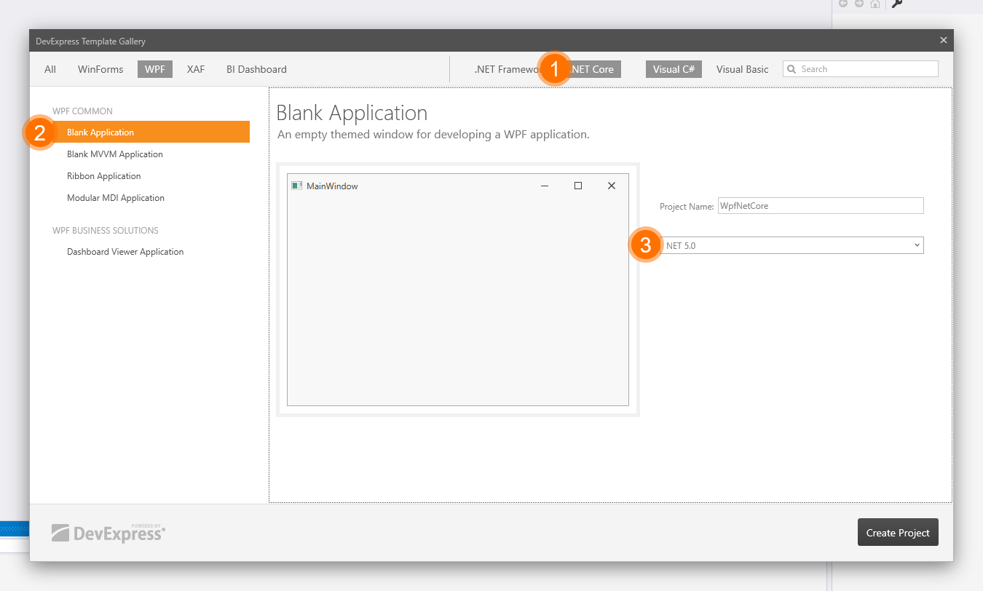This screenshot has width=983, height=591.
Task: Click the magnifier icon in Search box
Action: coord(791,69)
